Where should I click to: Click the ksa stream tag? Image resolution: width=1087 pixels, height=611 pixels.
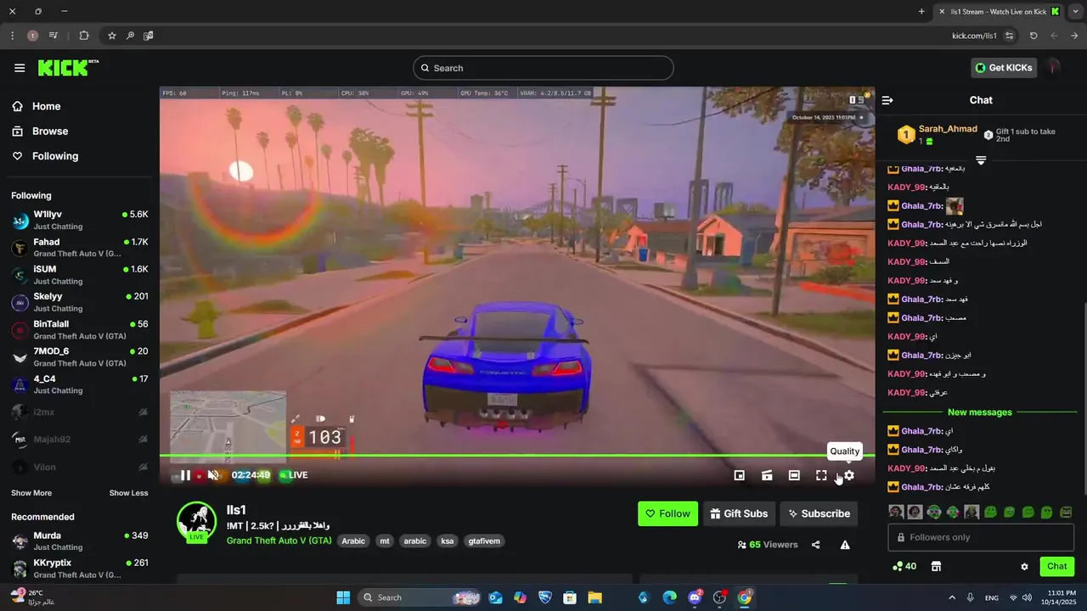448,541
